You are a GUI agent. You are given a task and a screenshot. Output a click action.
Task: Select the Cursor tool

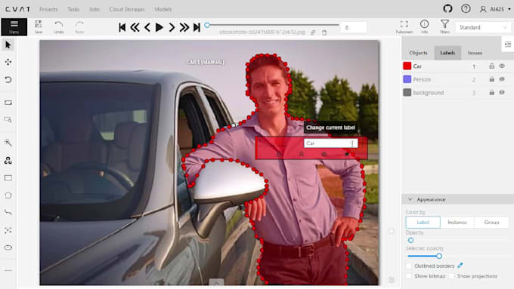click(8, 45)
